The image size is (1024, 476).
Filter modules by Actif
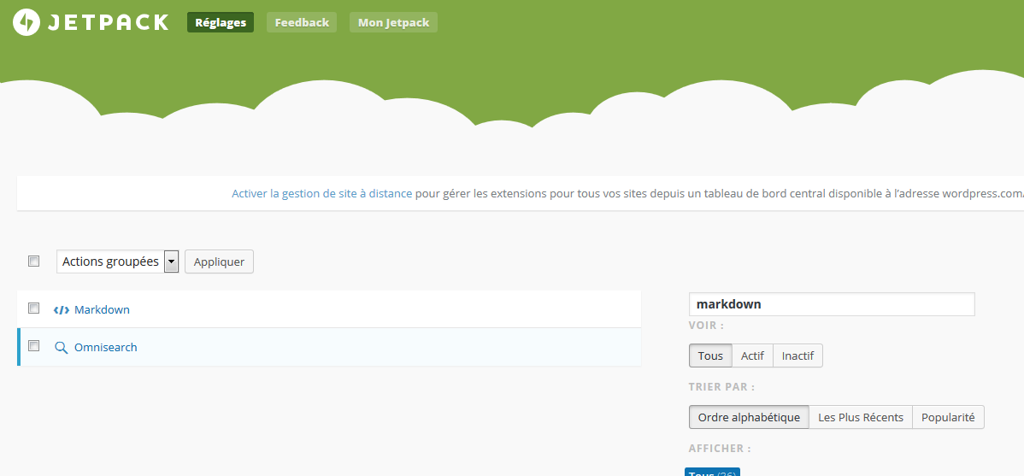753,356
